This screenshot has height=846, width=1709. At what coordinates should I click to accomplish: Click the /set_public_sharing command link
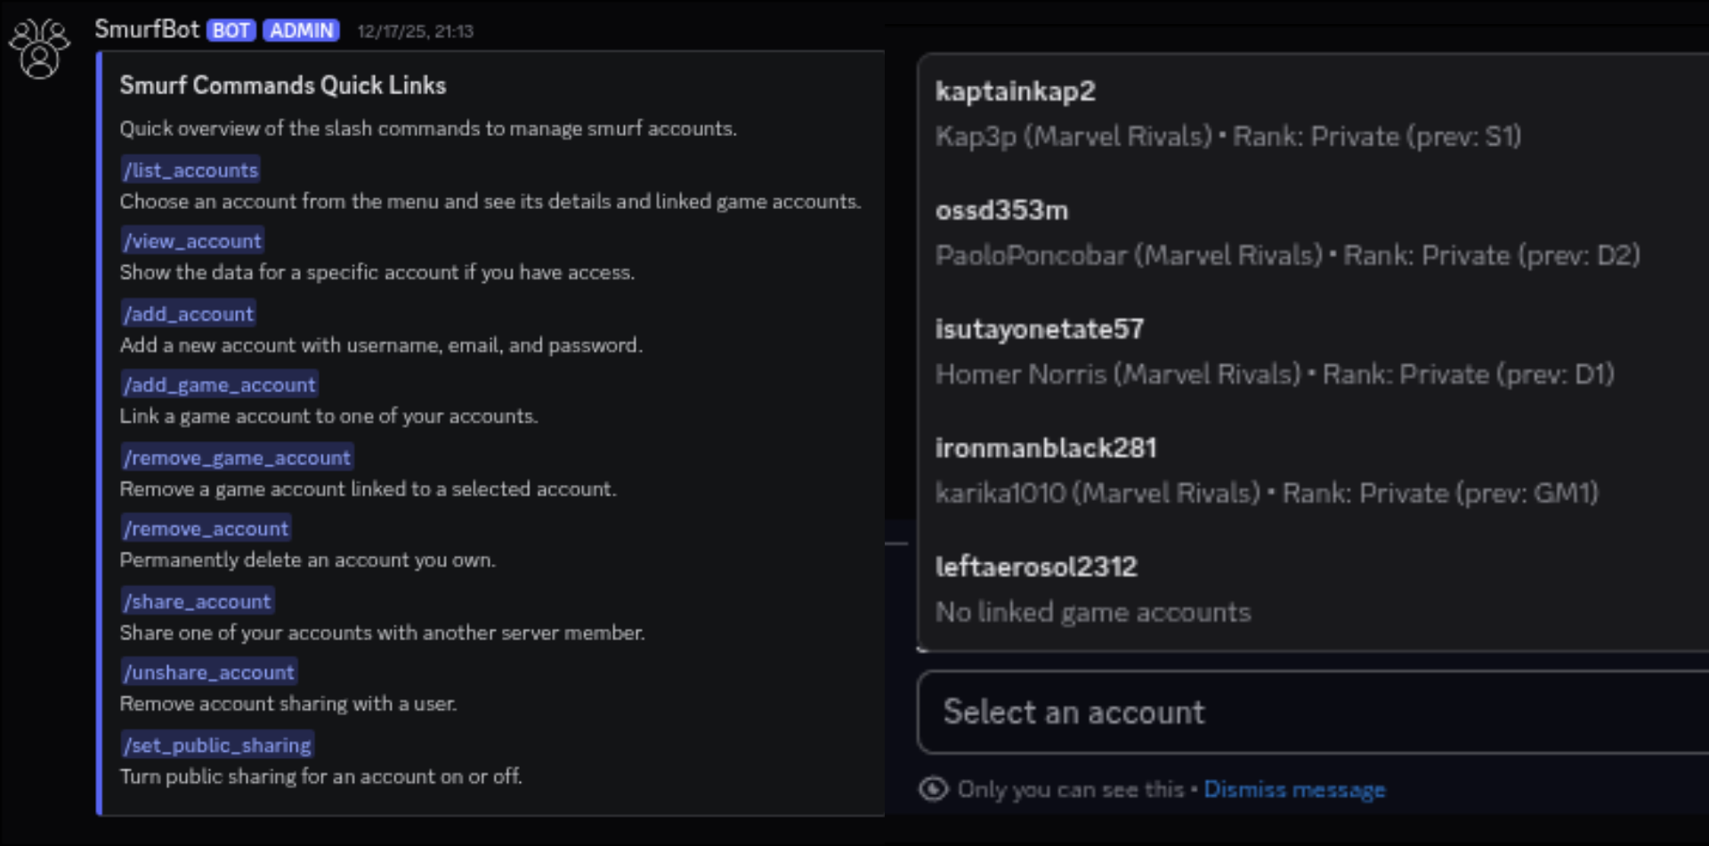216,745
